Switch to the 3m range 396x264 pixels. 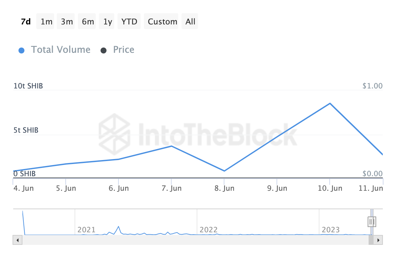coord(67,22)
